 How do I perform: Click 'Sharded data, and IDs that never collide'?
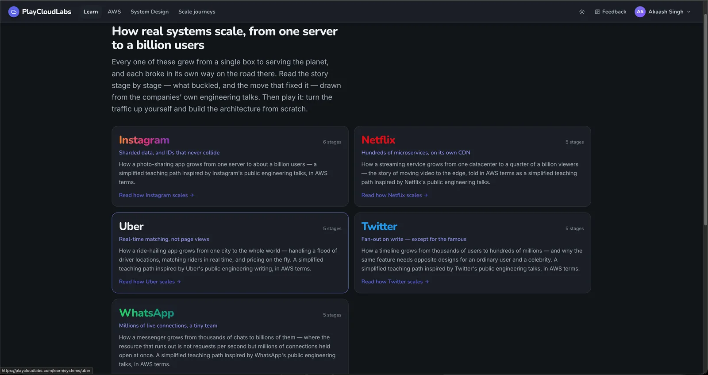pyautogui.click(x=169, y=153)
